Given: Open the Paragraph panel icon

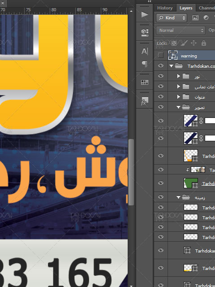Looking at the screenshot, I should (x=144, y=64).
